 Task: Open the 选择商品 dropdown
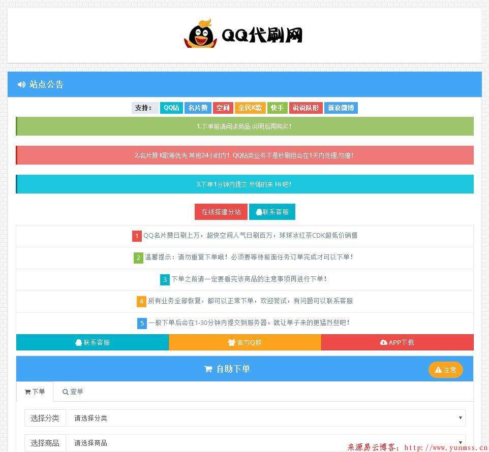coord(265,443)
